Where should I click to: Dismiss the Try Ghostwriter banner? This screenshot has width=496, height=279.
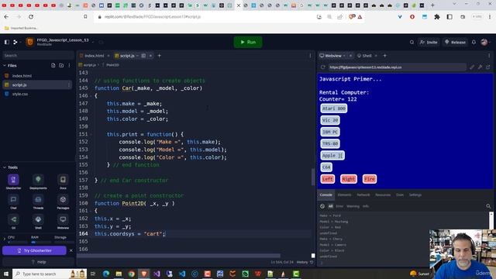click(x=71, y=250)
